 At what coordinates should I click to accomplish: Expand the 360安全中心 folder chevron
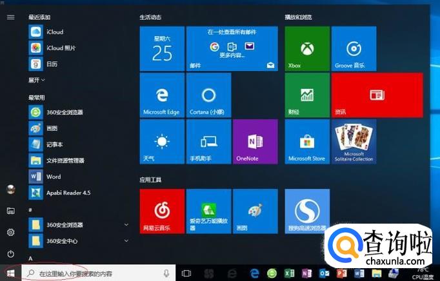click(x=126, y=240)
